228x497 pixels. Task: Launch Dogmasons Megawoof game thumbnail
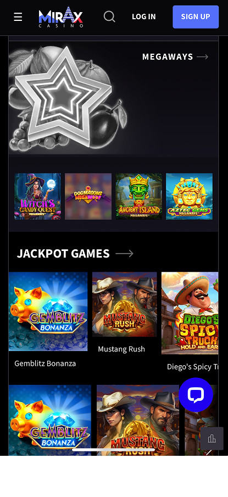click(x=88, y=196)
